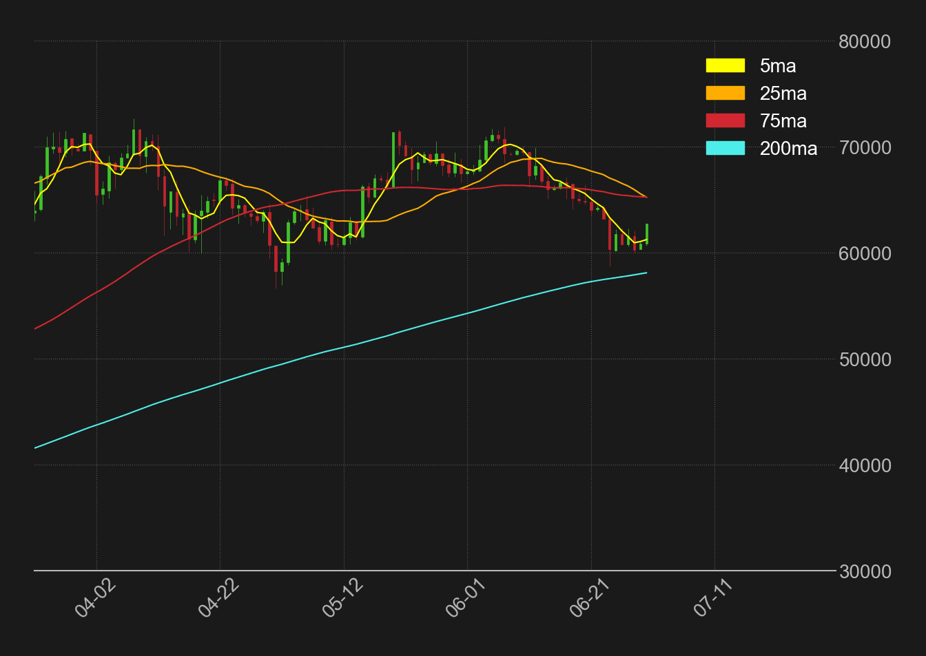Click the 30000 price axis label
Image resolution: width=926 pixels, height=656 pixels.
tap(865, 571)
